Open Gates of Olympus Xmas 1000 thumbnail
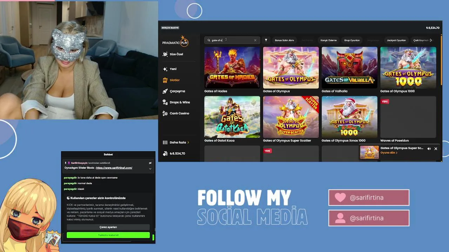This screenshot has width=449, height=252. (349, 117)
